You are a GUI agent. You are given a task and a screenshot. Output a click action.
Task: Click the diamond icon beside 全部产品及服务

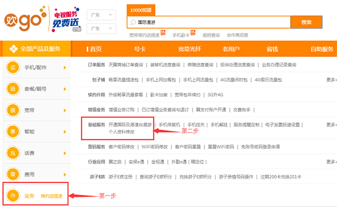click(13, 49)
